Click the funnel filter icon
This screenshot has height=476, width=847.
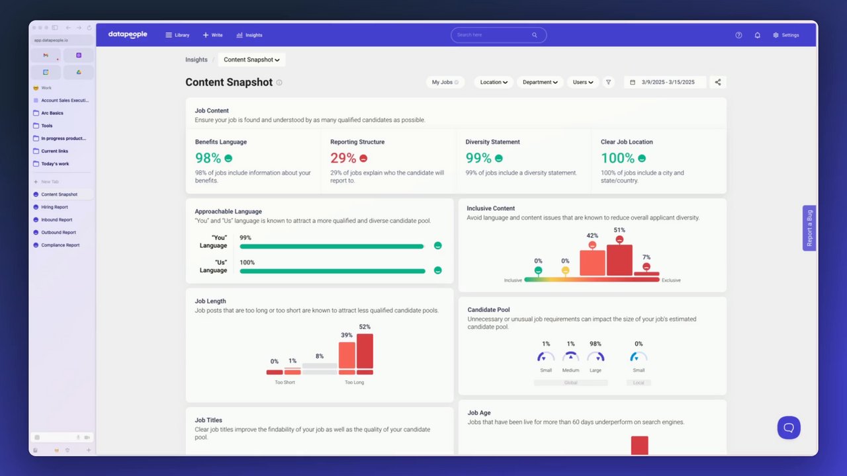pos(609,82)
